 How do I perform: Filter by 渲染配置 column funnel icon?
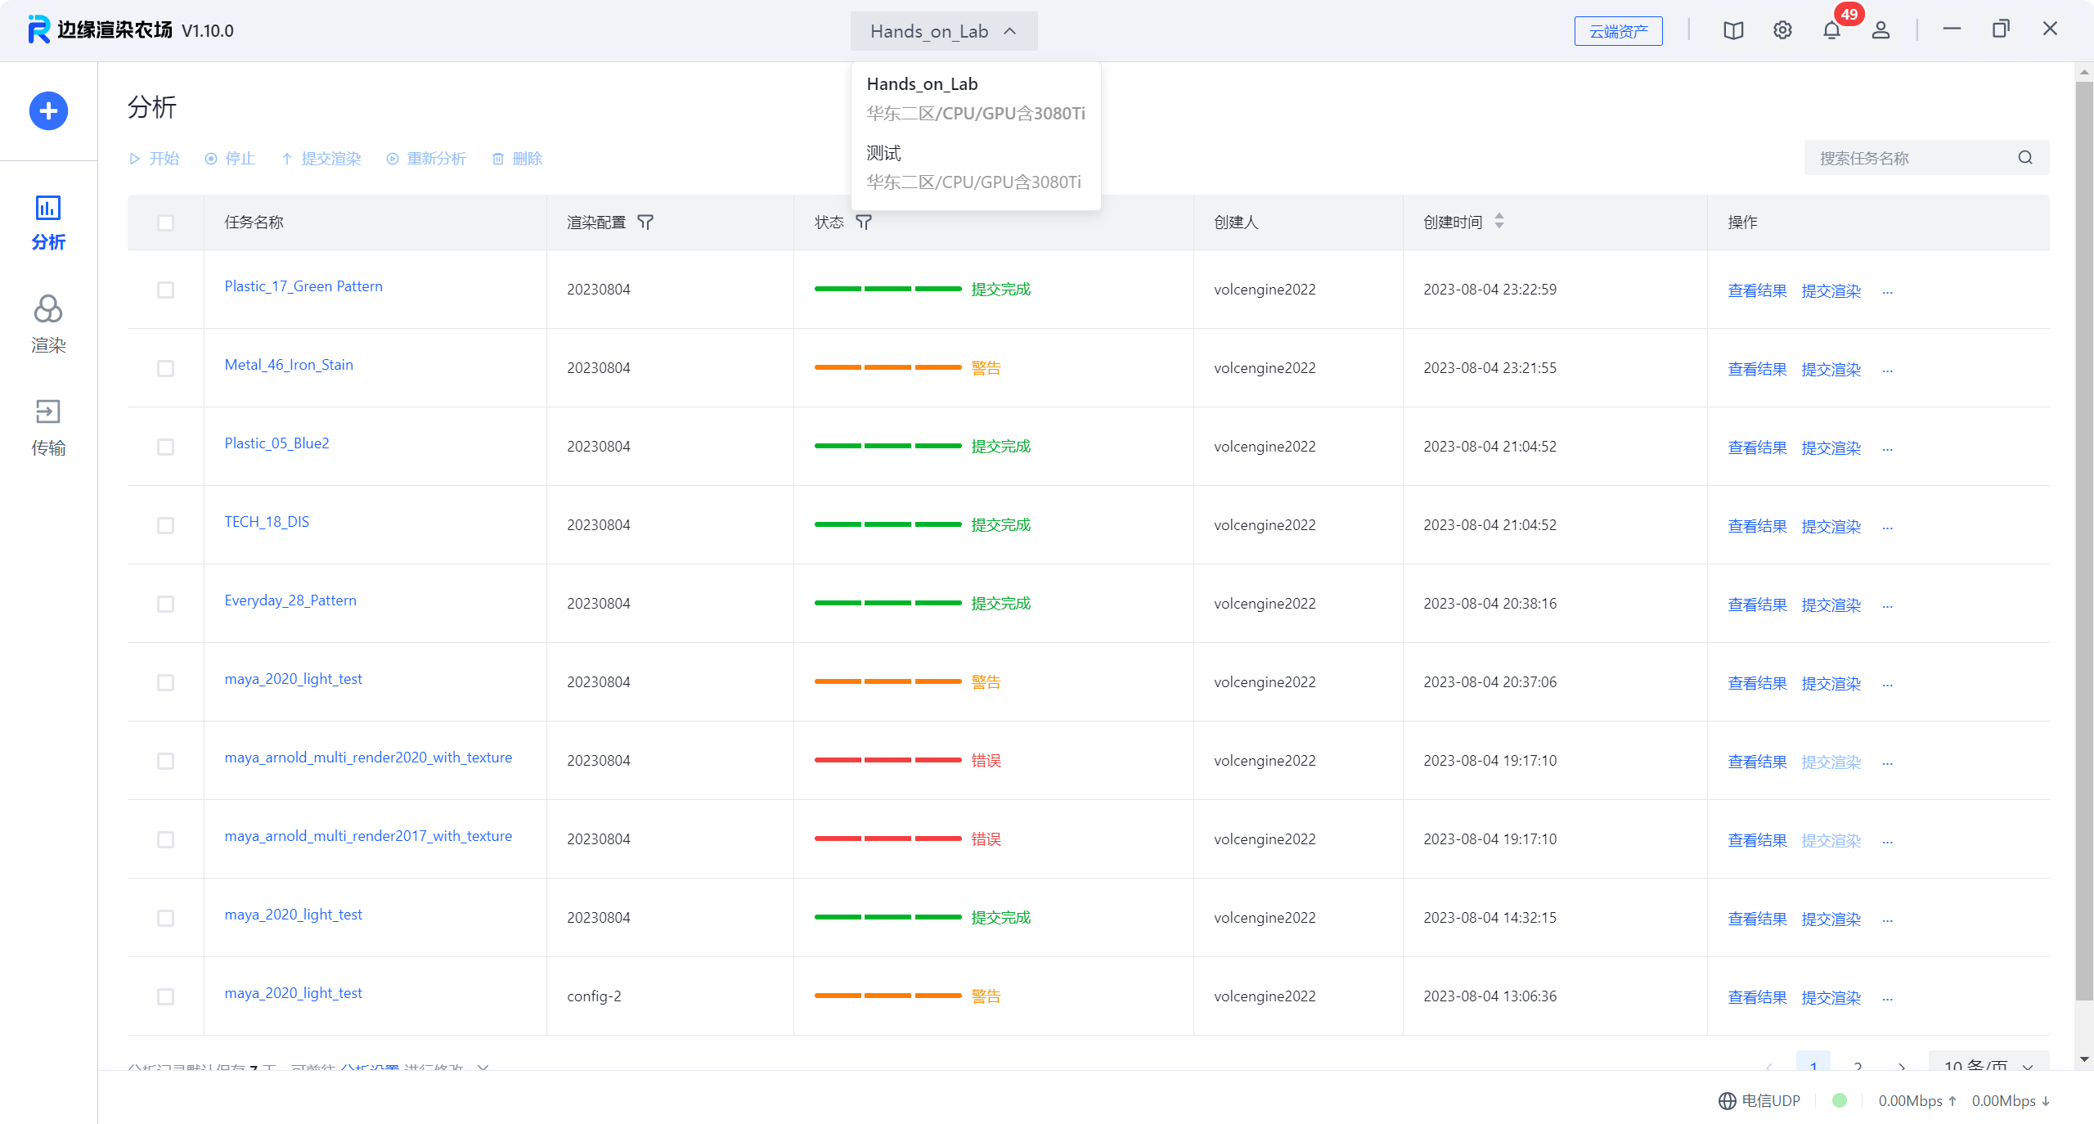coord(645,223)
